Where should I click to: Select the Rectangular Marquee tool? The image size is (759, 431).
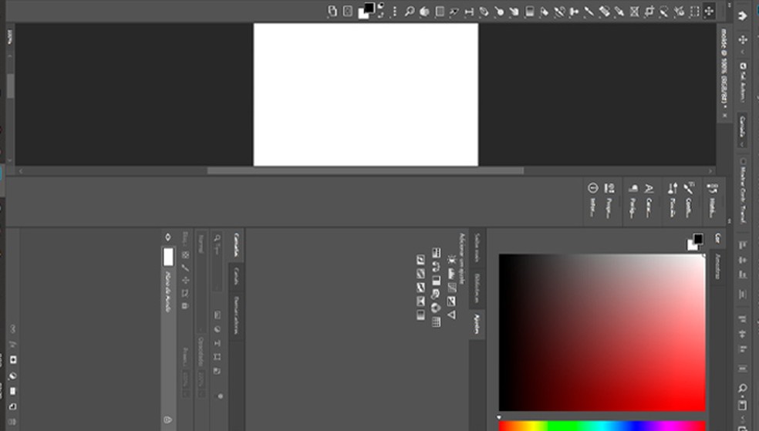[x=695, y=11]
